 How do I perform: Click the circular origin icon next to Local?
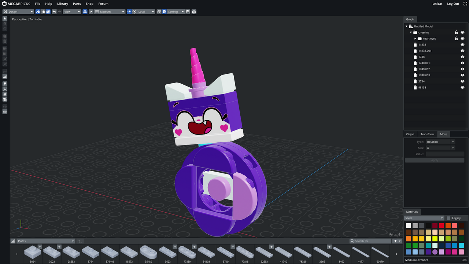[134, 12]
